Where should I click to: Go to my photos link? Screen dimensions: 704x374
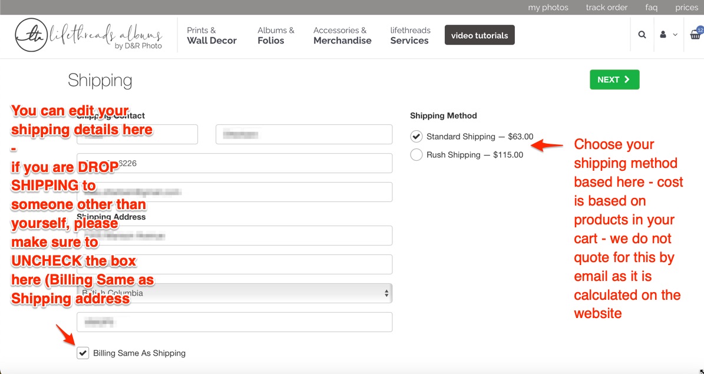pos(548,8)
